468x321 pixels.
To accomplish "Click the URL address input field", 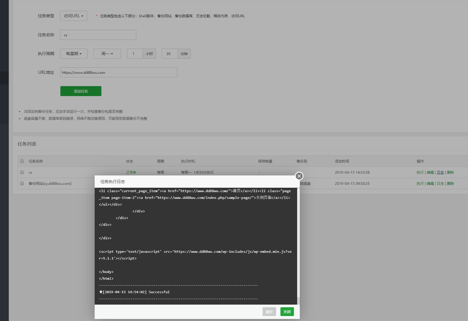I will (118, 72).
